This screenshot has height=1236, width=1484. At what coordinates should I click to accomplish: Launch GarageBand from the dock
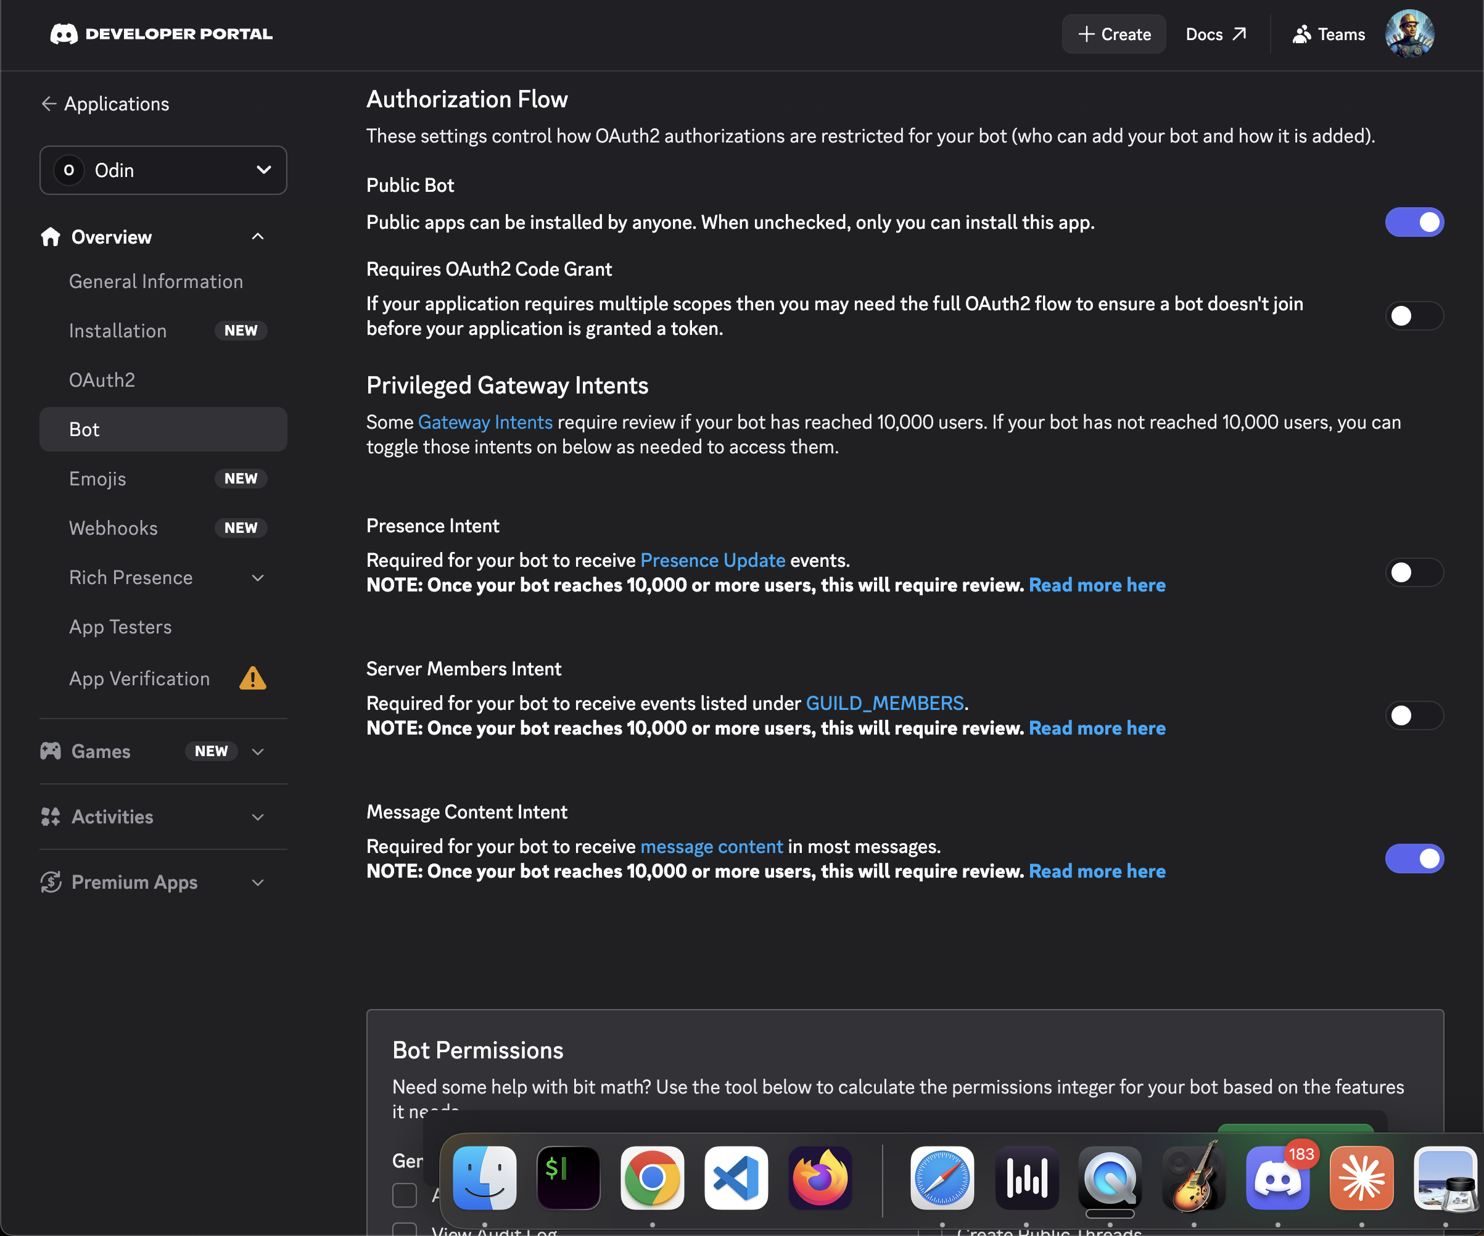coord(1194,1177)
